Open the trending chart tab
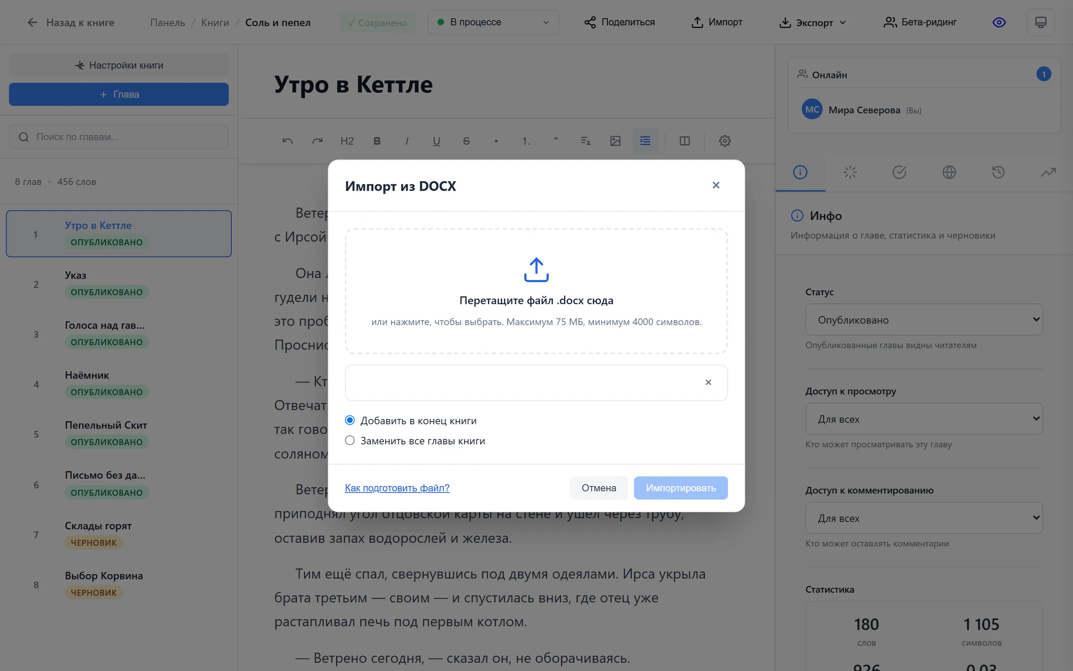The width and height of the screenshot is (1073, 671). 1048,172
